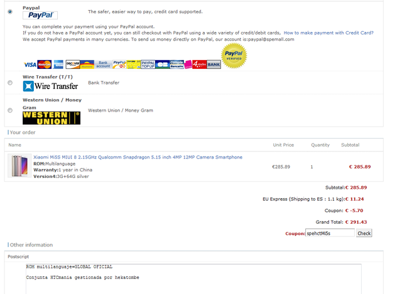The height and width of the screenshot is (294, 402).
Task: Click the PAYPAL TOP UP icon
Action: point(148,65)
